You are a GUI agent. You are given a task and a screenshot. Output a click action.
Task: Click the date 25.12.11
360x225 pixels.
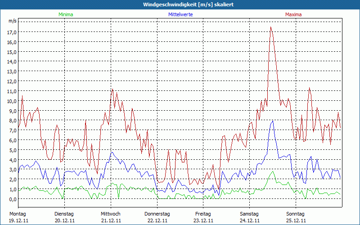pos(296,220)
